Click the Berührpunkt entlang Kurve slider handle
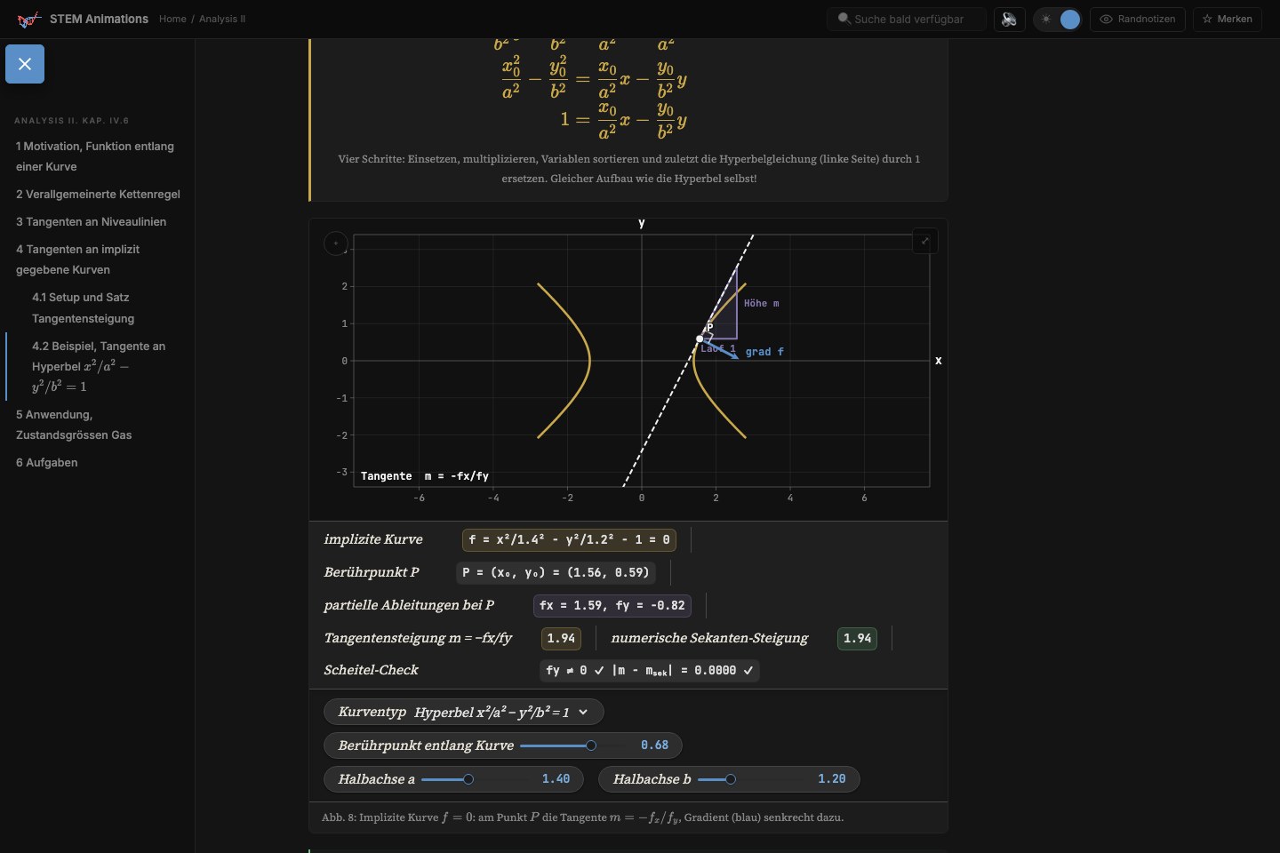The width and height of the screenshot is (1280, 853). click(x=591, y=745)
